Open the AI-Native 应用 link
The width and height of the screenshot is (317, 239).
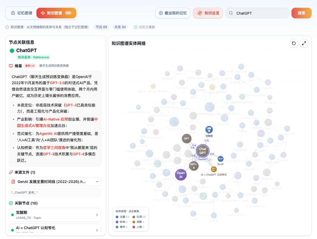click(55, 119)
